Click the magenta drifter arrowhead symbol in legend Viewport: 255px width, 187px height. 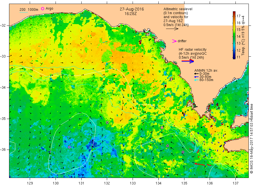pyautogui.click(x=174, y=41)
